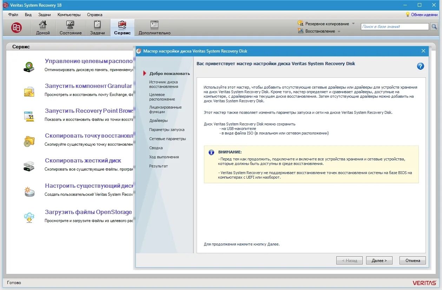This screenshot has height=290, width=442.
Task: Select Целевое расположение wizard step
Action: pos(162,97)
